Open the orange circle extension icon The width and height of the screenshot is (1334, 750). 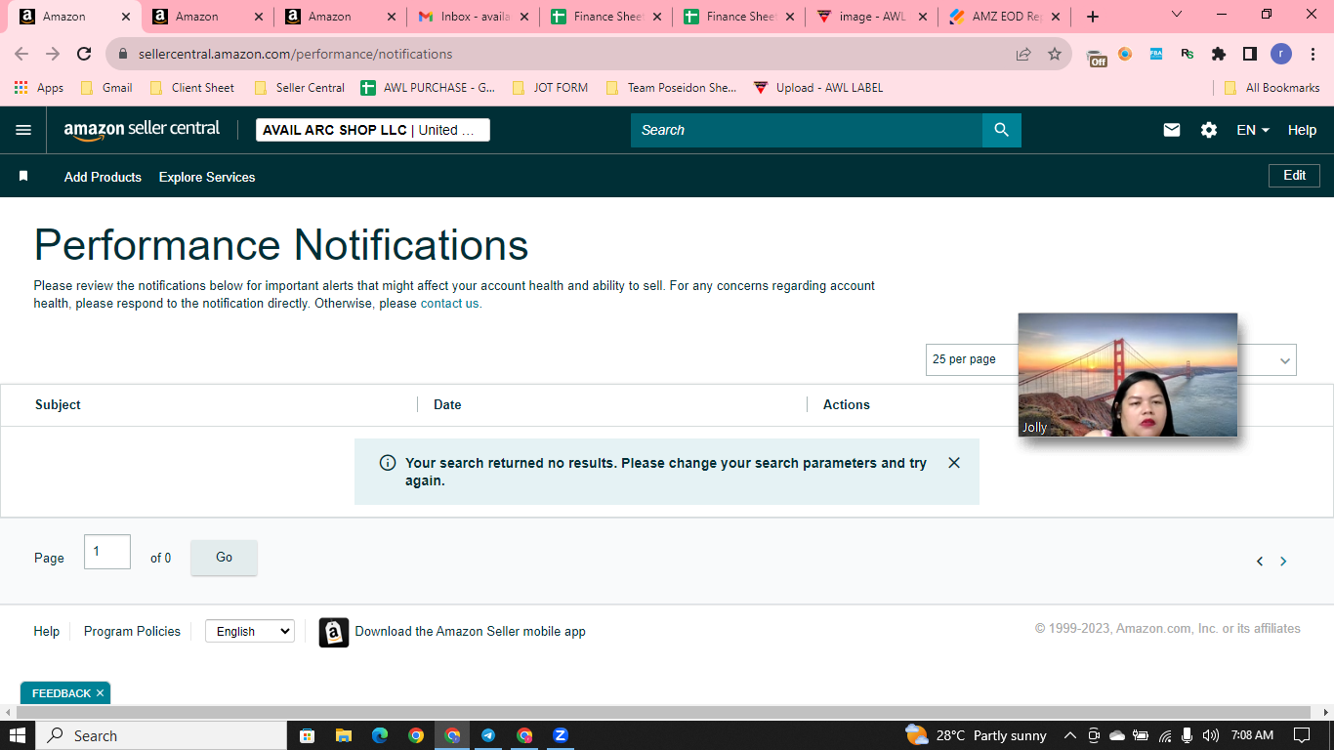1125,54
